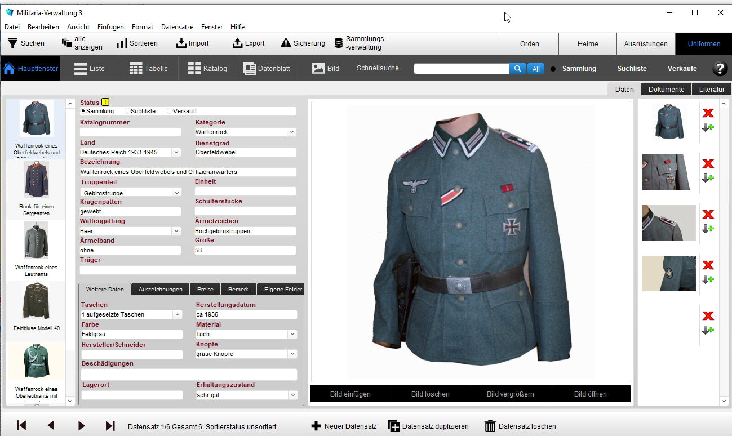
Task: Select the Sammlung status radio button
Action: 83,112
